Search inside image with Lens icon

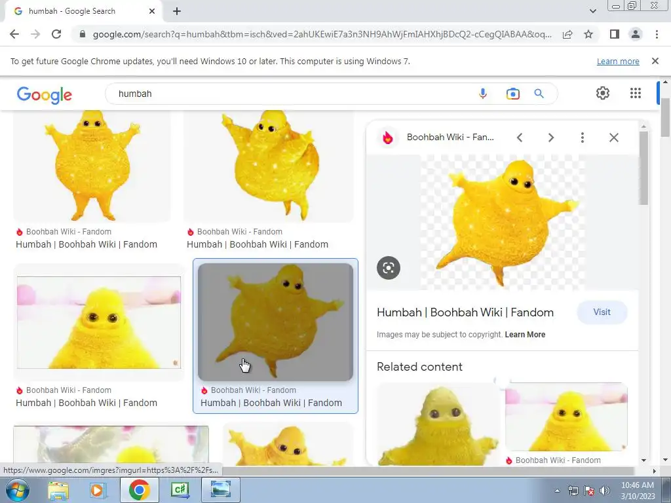coord(389,268)
